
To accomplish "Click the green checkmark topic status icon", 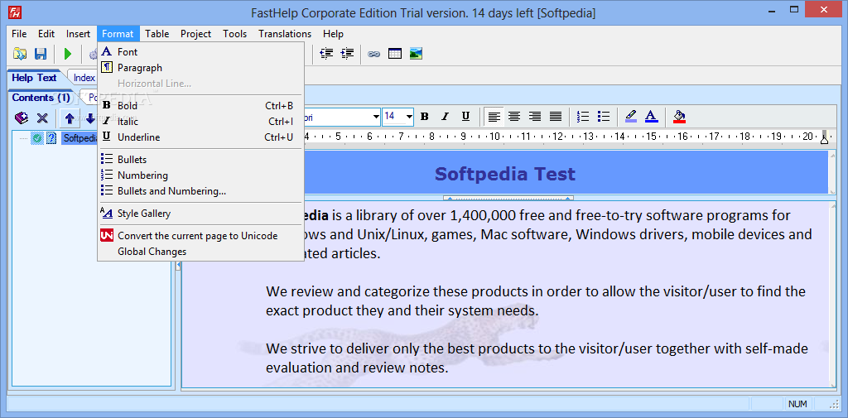I will pos(36,138).
